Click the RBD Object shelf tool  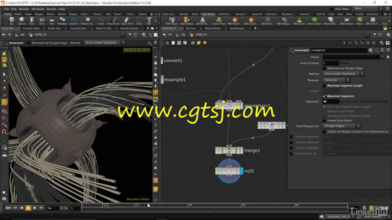[172, 21]
